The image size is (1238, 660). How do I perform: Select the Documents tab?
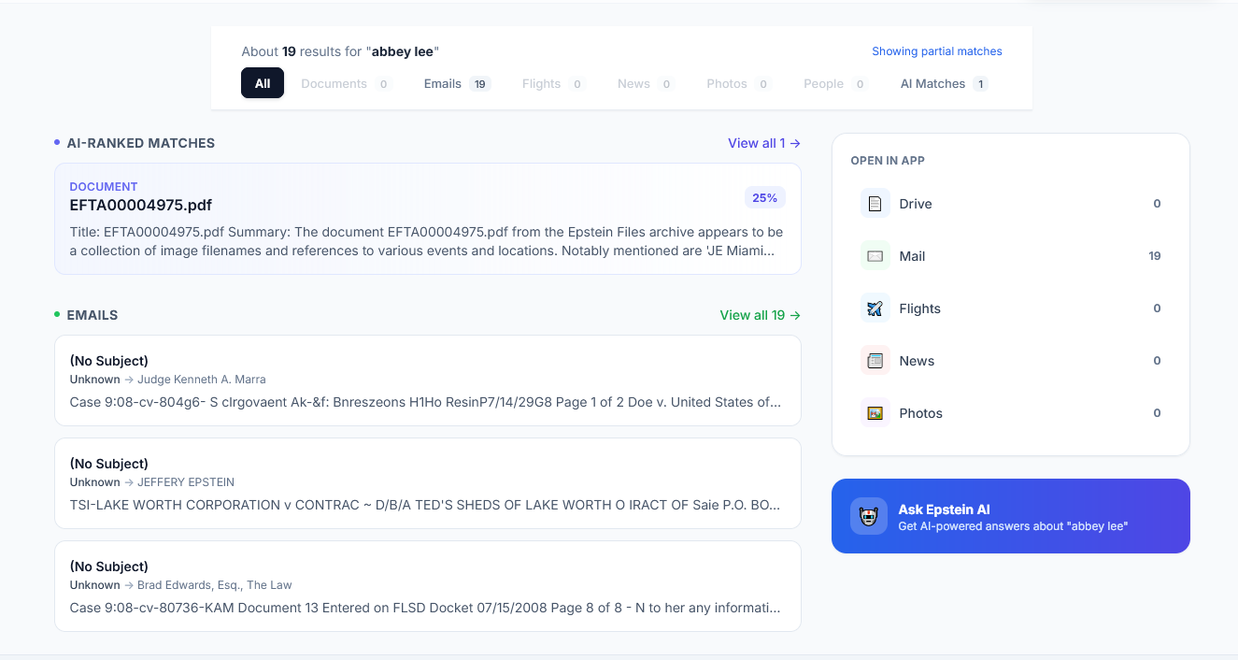(344, 83)
